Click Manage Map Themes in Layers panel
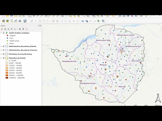 click(8, 29)
